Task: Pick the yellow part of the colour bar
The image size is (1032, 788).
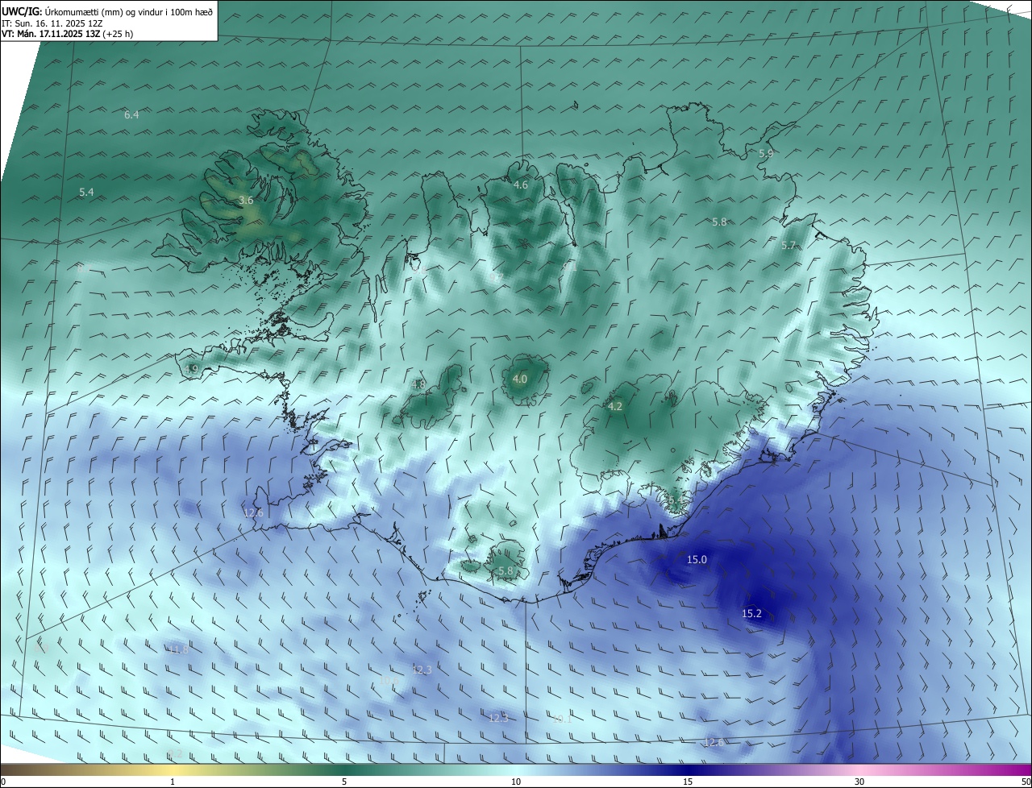Action: (x=173, y=770)
